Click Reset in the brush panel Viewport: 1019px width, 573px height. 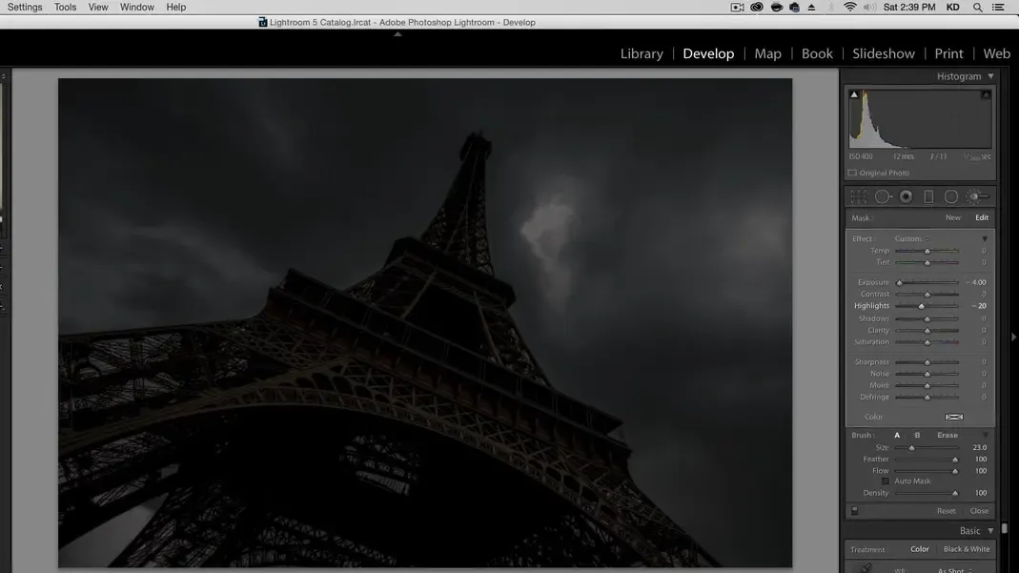pyautogui.click(x=946, y=511)
